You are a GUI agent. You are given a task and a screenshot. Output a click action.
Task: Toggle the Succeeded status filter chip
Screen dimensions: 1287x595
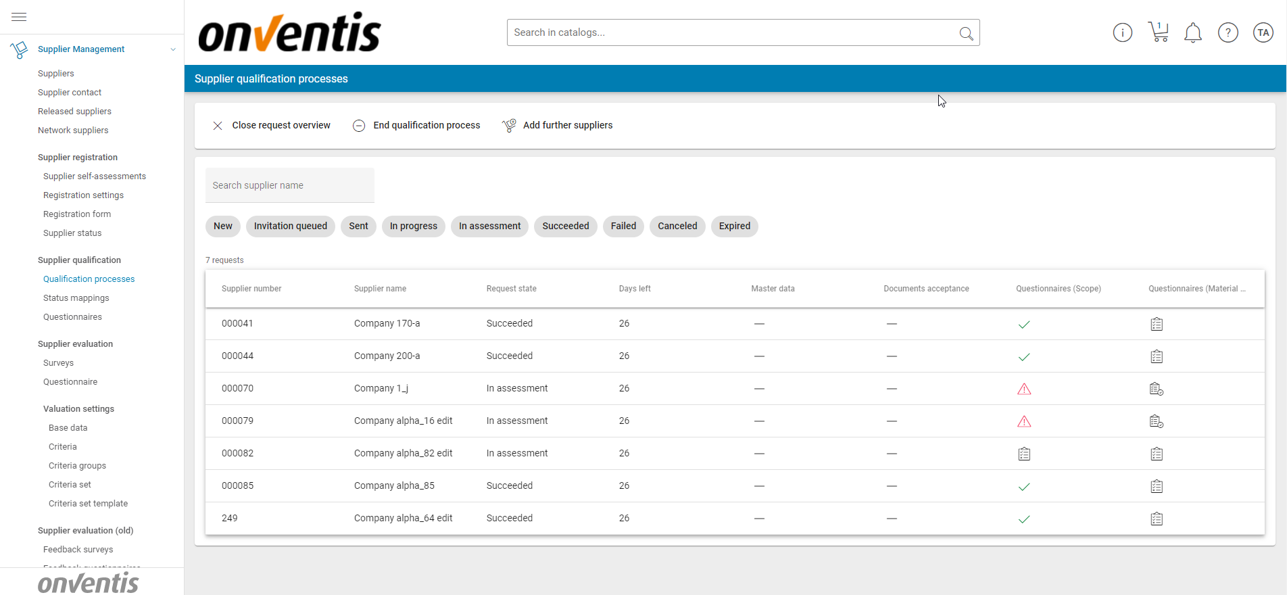click(x=565, y=227)
